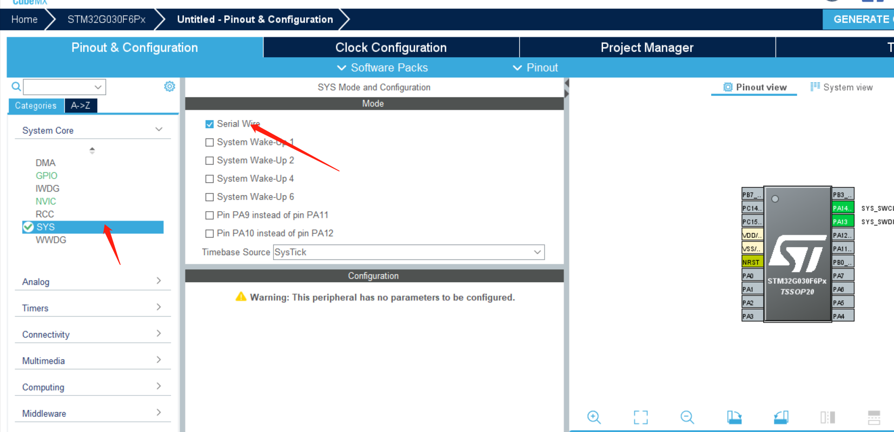Check Pin PA10 instead of pin PA12

(209, 234)
